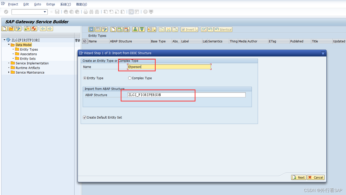The width and height of the screenshot is (346, 195).
Task: Uncheck Create Default Entity Set checkbox
Action: pyautogui.click(x=85, y=118)
